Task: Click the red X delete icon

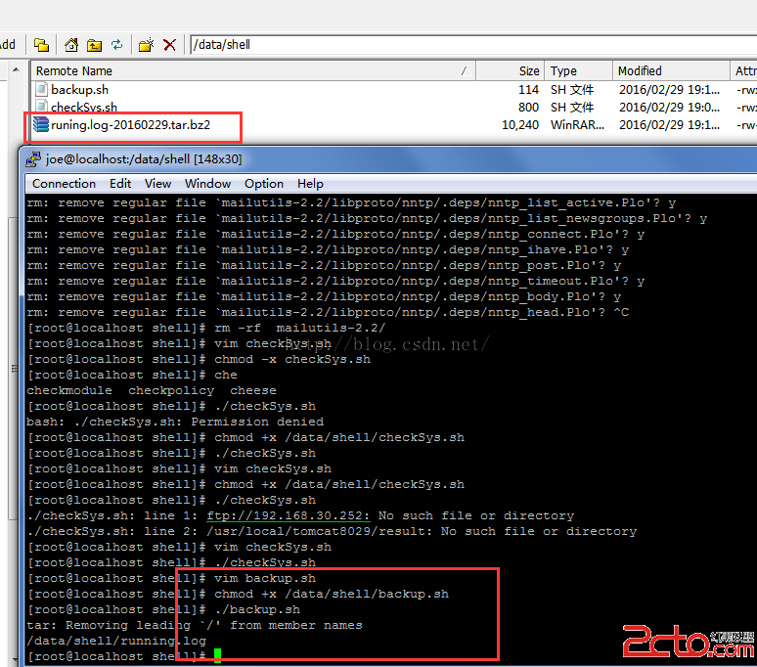Action: point(169,45)
